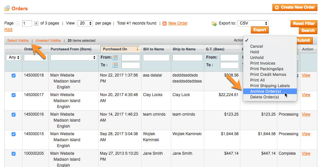Uncheck the checkbox for order 145000018
The width and height of the screenshot is (322, 167).
point(14,76)
